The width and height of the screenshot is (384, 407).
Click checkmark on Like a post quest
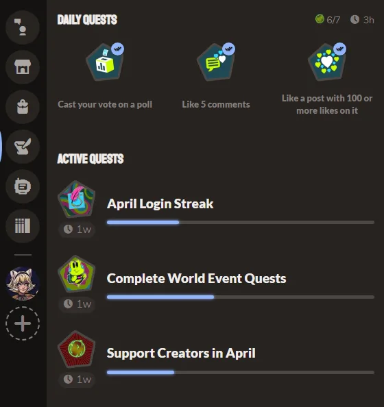point(339,49)
